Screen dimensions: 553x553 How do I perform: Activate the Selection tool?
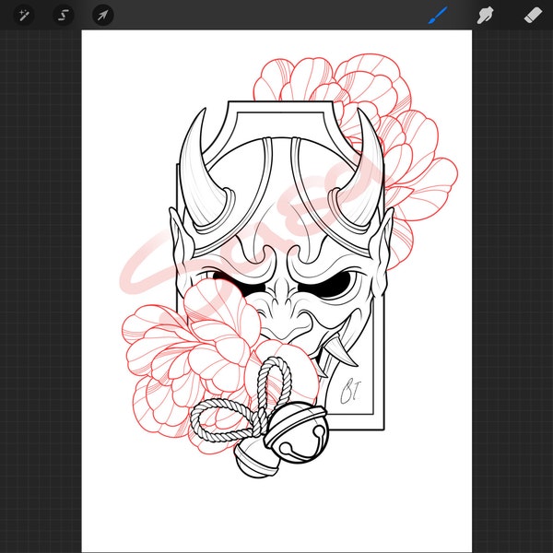coord(64,15)
